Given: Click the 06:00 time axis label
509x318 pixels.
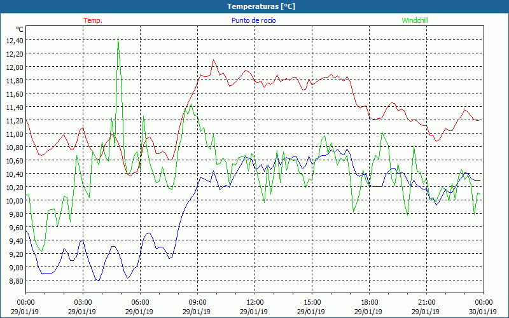Looking at the screenshot, I should (140, 303).
